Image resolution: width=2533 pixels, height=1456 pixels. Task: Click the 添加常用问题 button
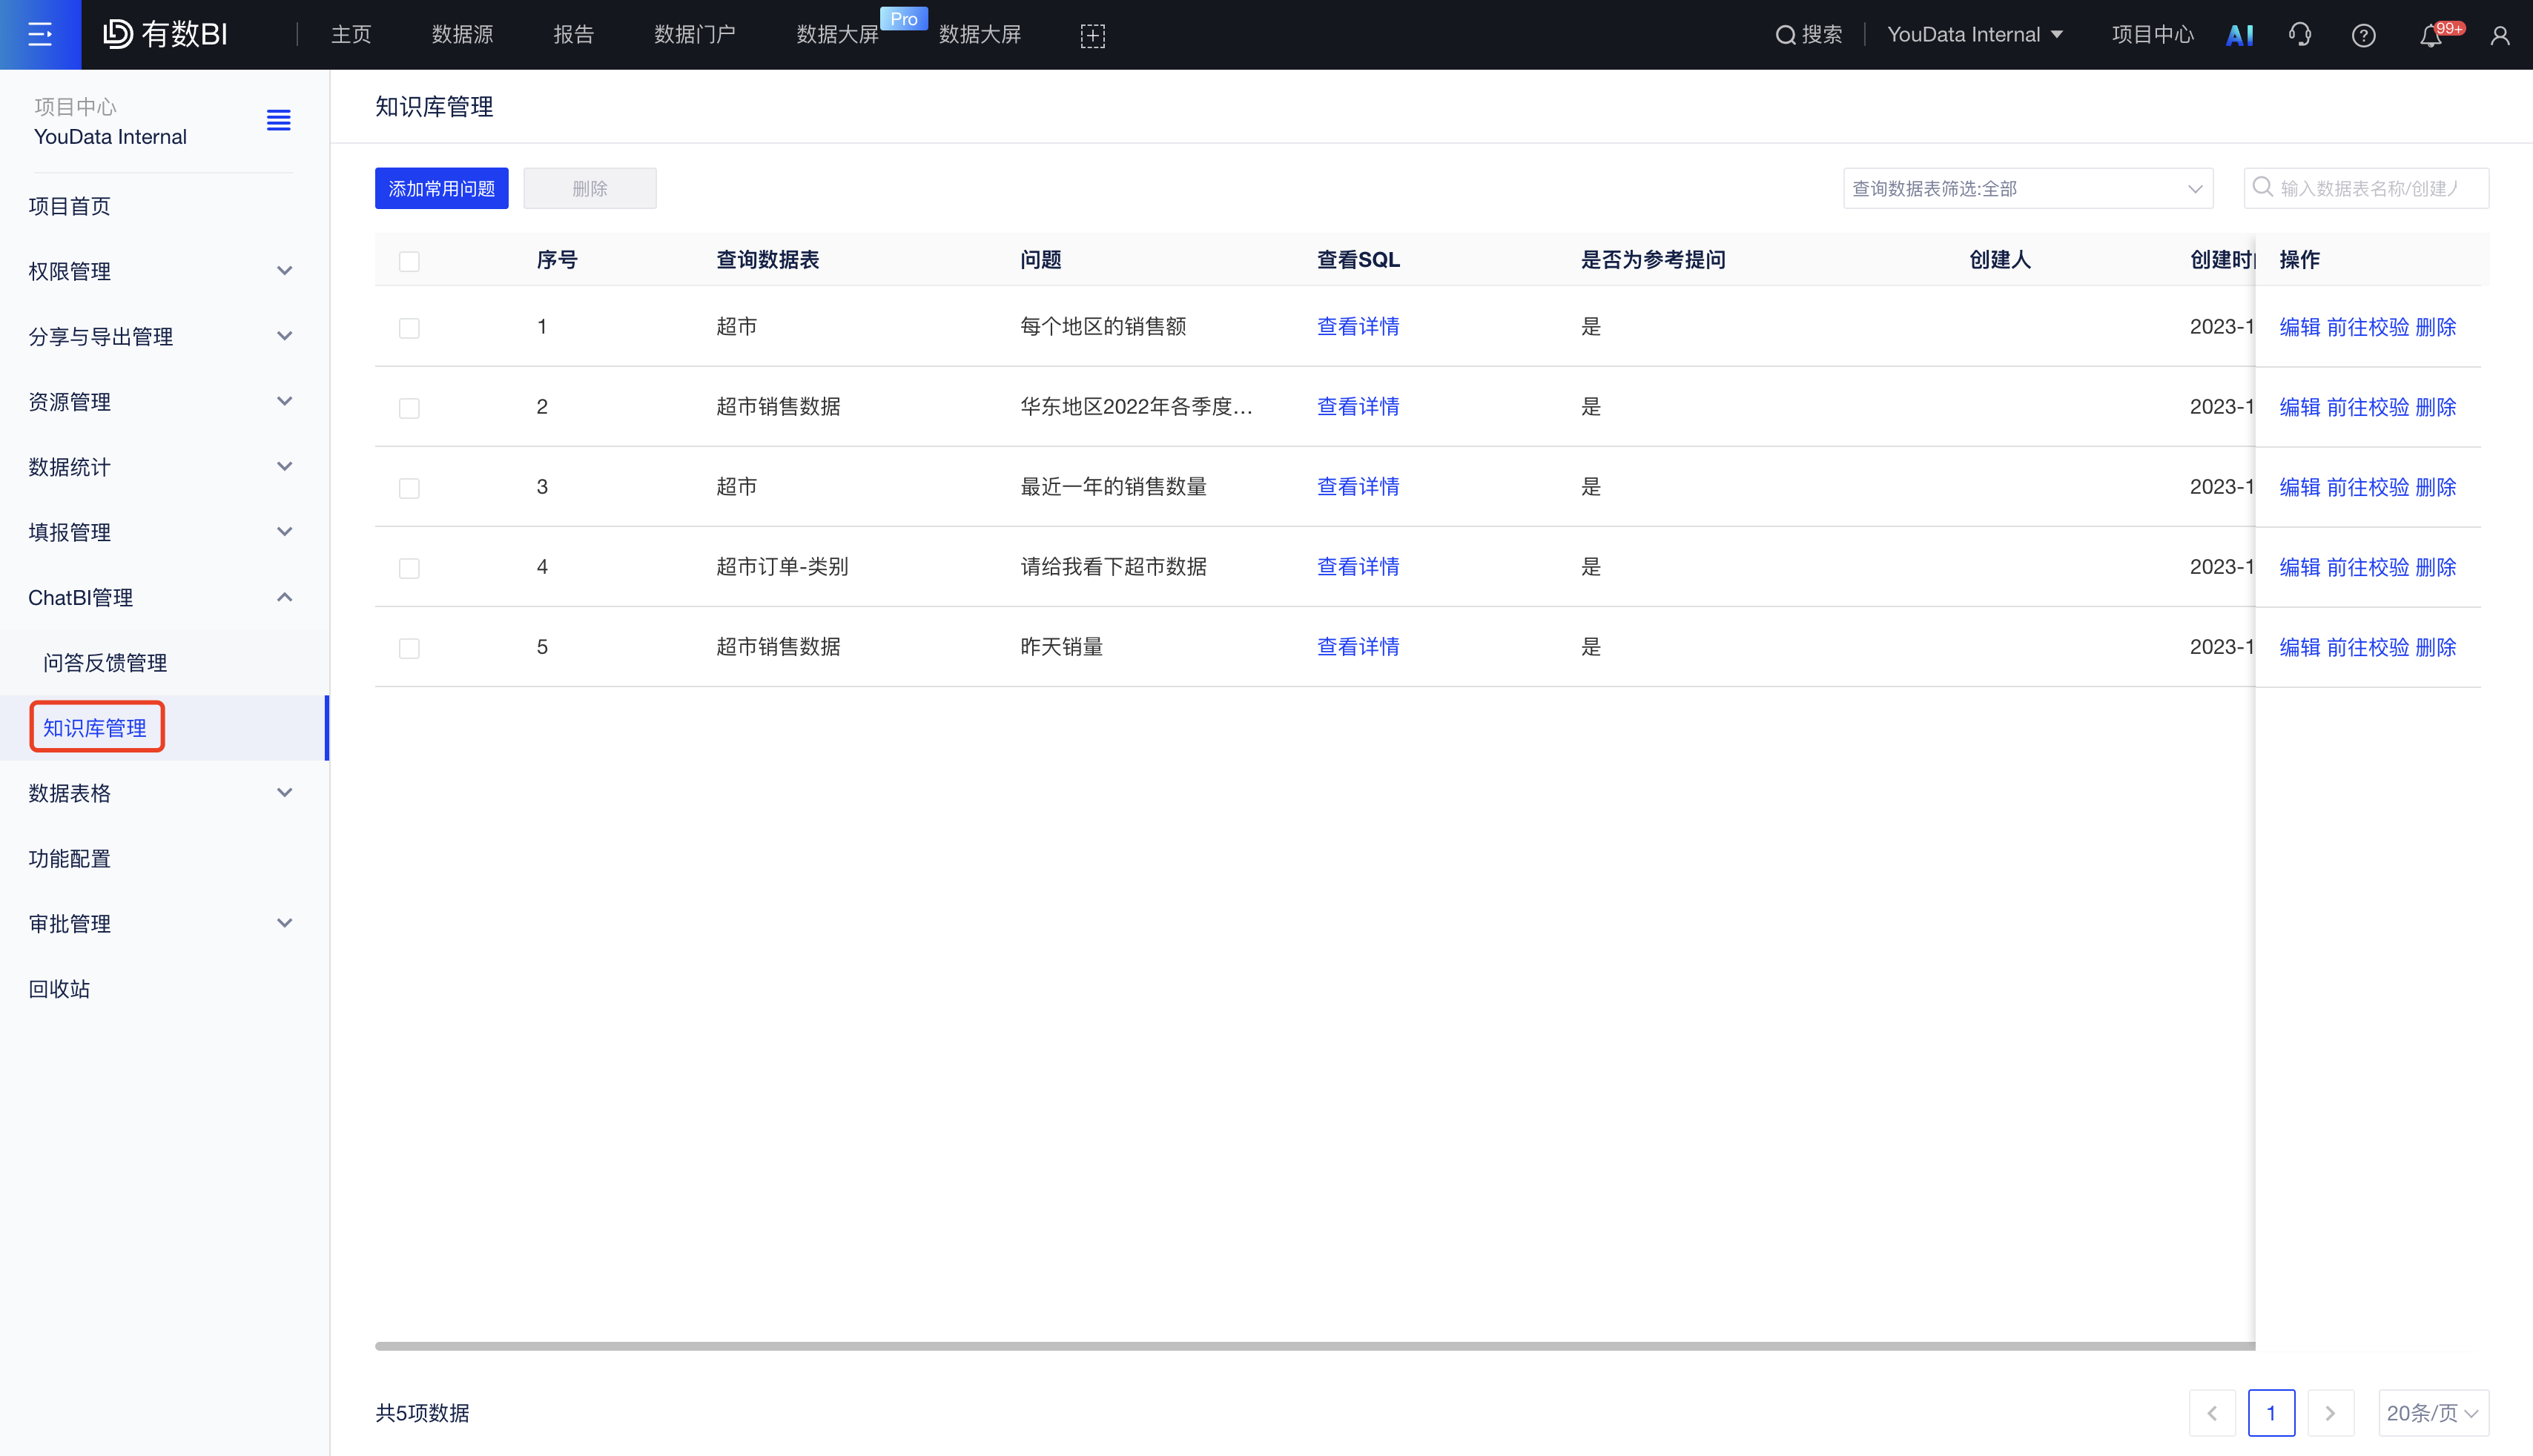441,188
